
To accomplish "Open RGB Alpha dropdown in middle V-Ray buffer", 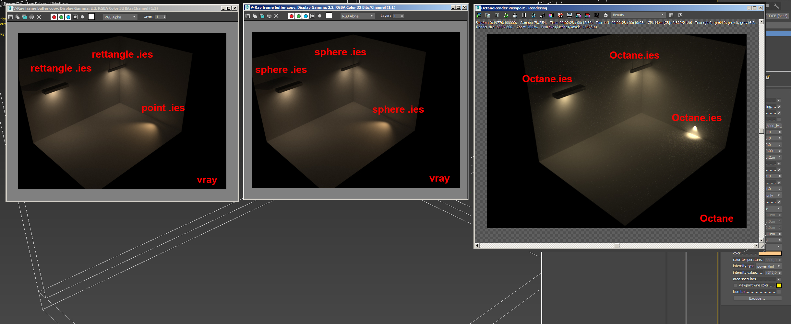I will coord(358,16).
